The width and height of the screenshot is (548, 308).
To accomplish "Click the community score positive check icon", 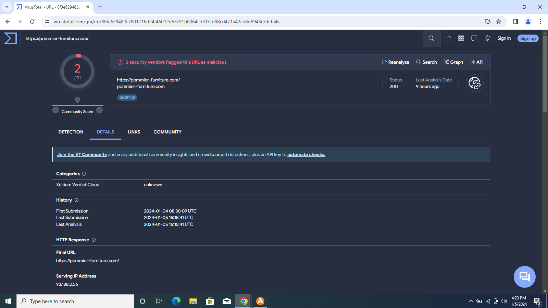I will [x=99, y=110].
